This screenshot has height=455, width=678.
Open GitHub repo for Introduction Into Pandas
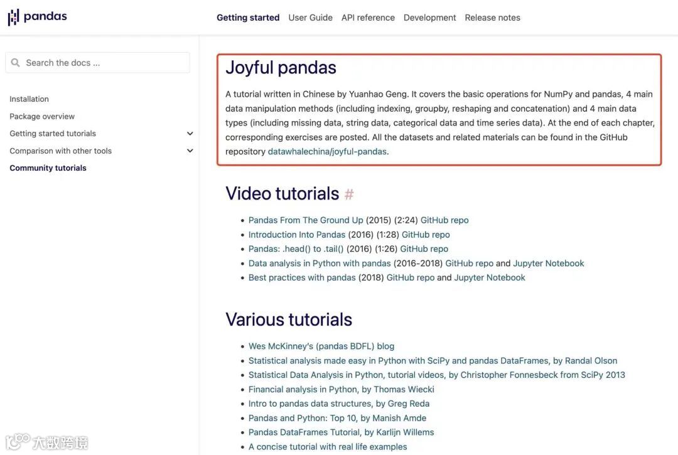pos(426,235)
